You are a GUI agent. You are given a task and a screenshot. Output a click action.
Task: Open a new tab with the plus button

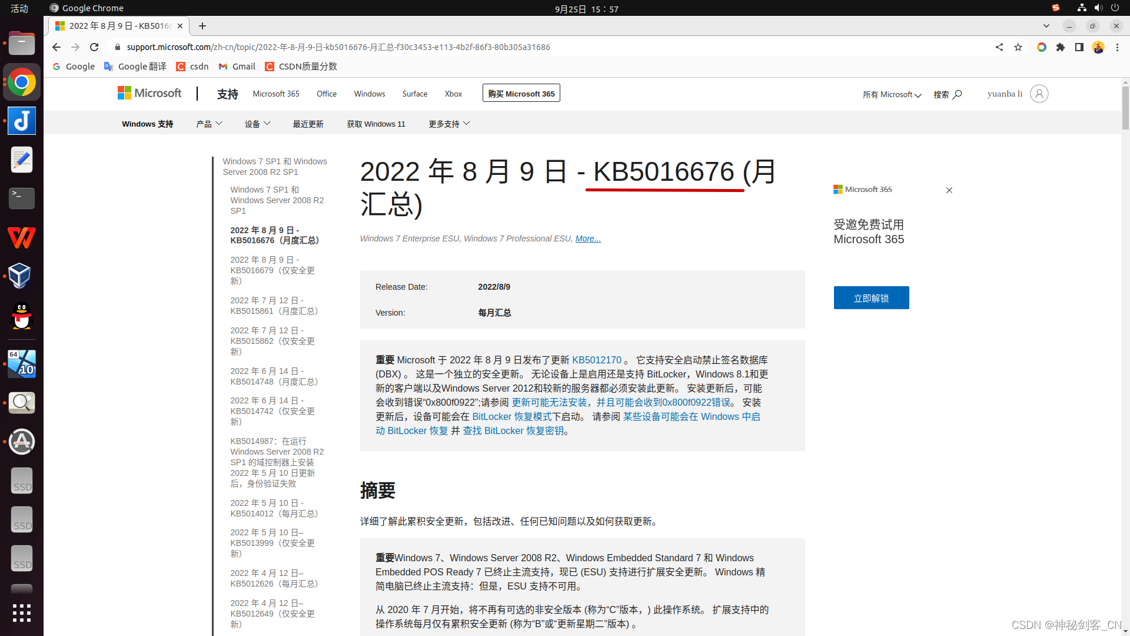(x=202, y=26)
